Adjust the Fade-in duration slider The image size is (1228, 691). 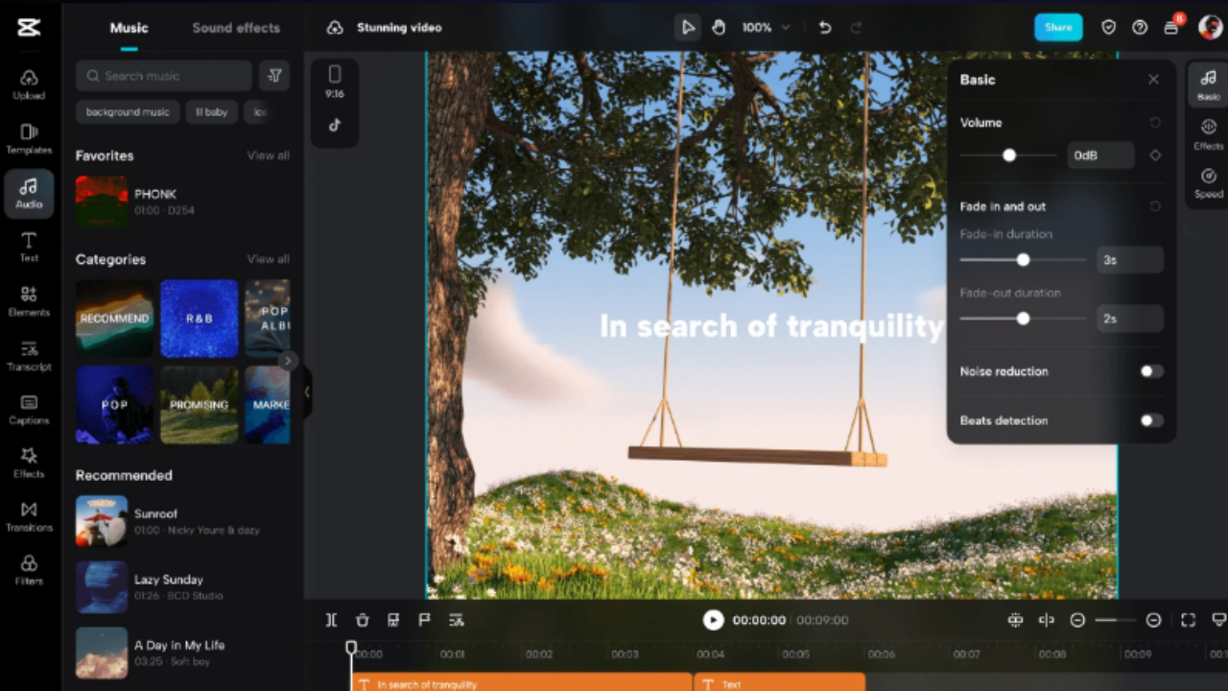(x=1023, y=259)
